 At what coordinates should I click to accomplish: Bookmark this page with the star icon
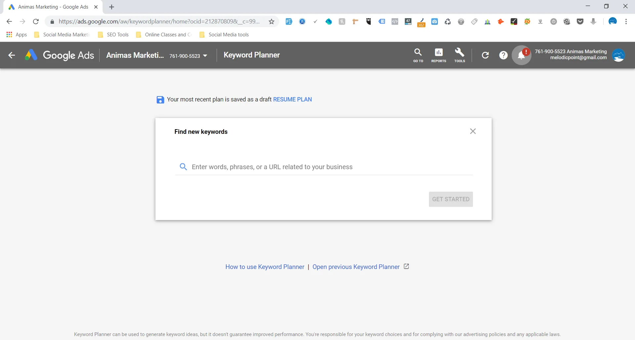click(271, 21)
